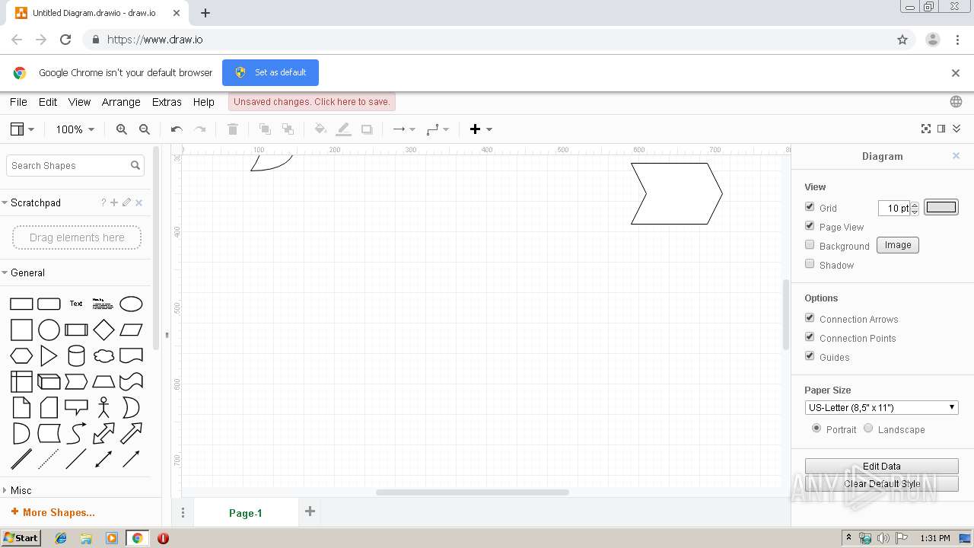The width and height of the screenshot is (974, 548).
Task: Select the Actor stick figure shape
Action: [103, 407]
